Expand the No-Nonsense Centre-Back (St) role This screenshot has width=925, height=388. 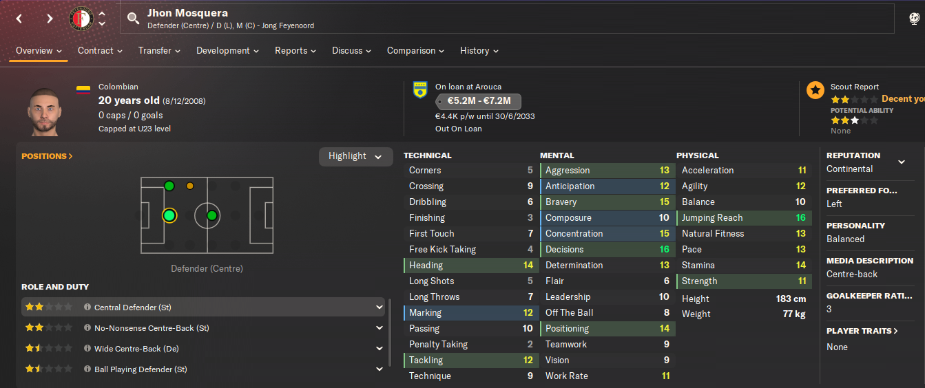click(380, 328)
